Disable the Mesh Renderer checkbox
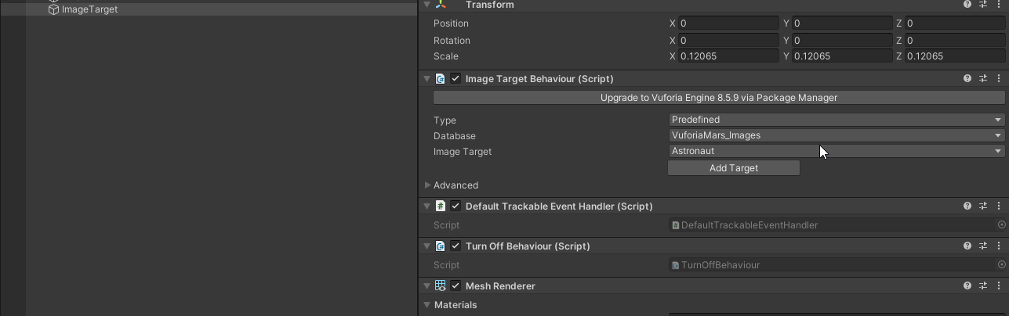 [x=456, y=285]
